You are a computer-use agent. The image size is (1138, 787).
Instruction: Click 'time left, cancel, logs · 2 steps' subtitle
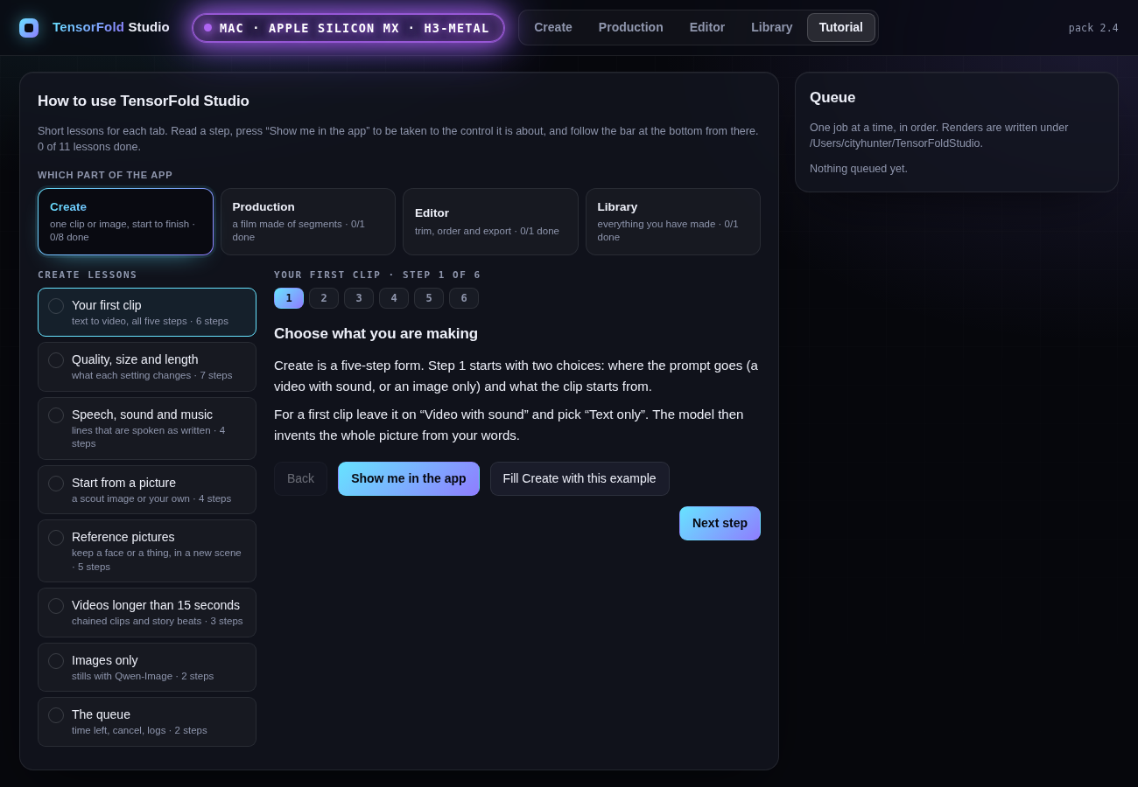(x=139, y=730)
